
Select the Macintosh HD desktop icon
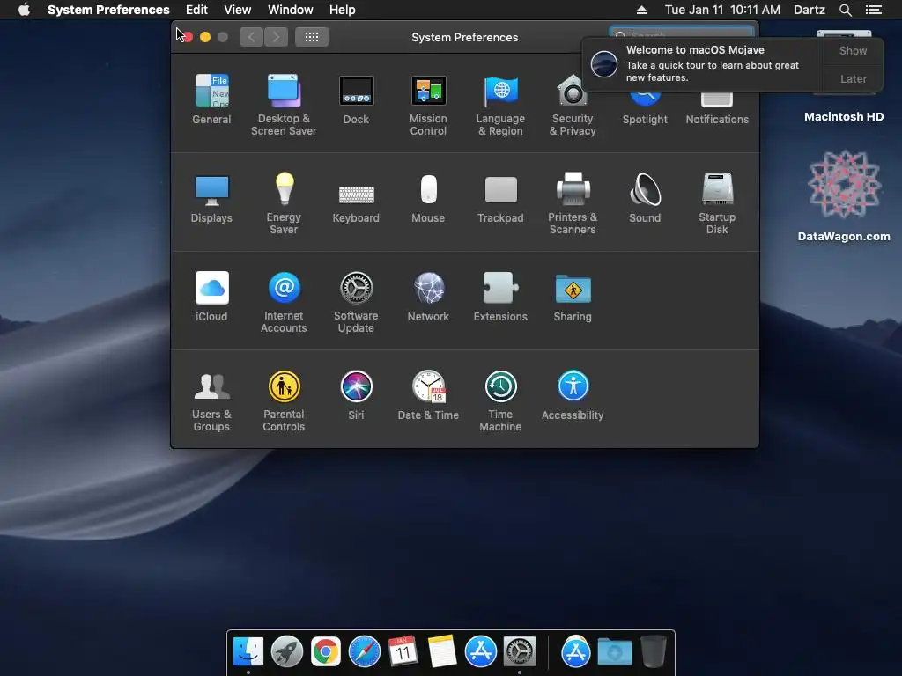click(x=844, y=77)
